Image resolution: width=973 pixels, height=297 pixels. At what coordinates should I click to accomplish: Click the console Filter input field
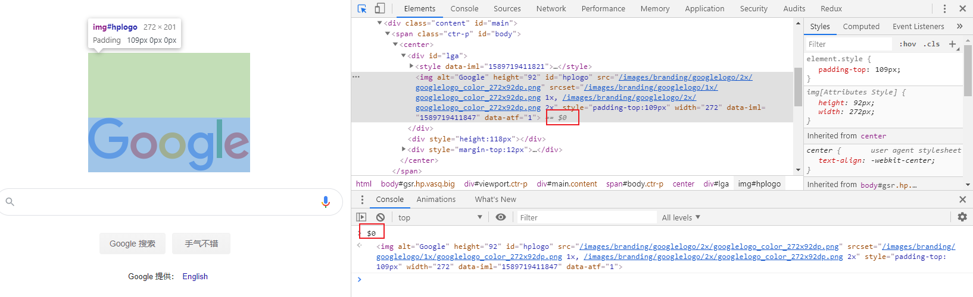[586, 217]
